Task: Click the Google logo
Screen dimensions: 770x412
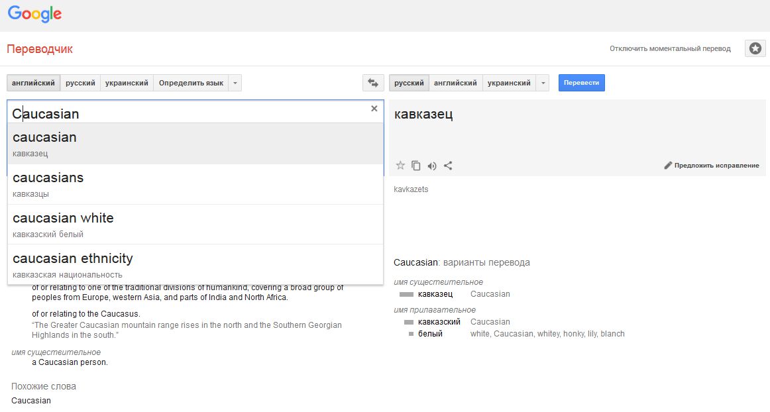Action: point(34,14)
